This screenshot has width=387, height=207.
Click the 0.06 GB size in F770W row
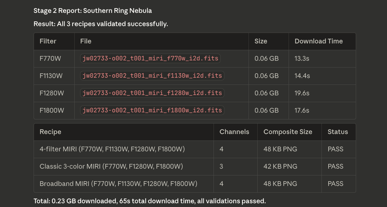pyautogui.click(x=266, y=58)
